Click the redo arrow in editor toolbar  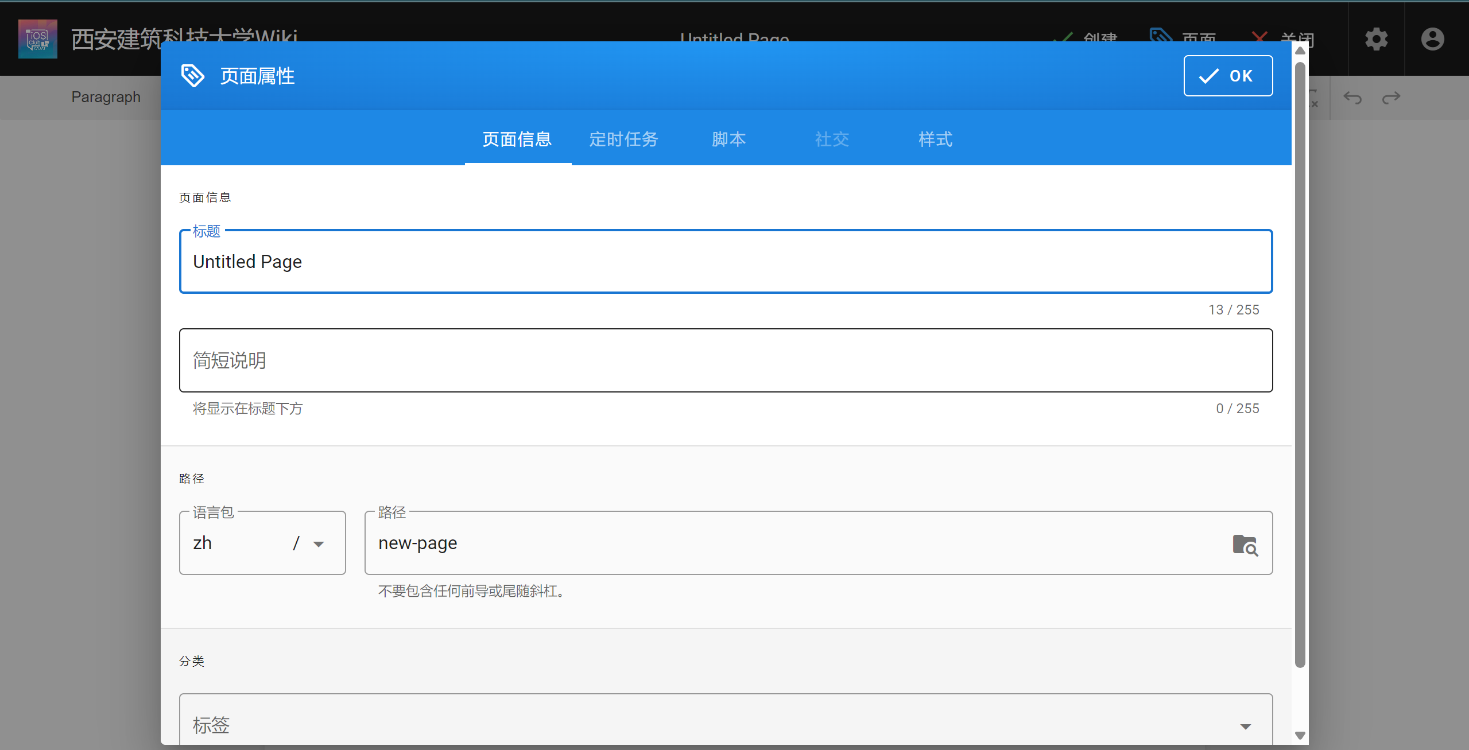pyautogui.click(x=1391, y=98)
